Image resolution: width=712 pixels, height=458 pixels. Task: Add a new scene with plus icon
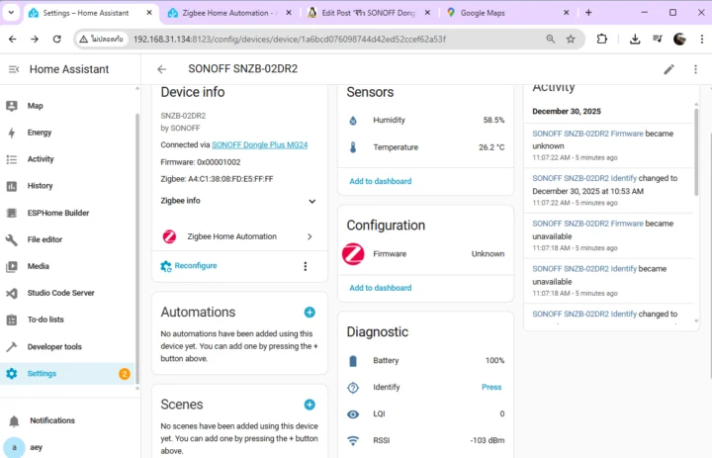(310, 405)
